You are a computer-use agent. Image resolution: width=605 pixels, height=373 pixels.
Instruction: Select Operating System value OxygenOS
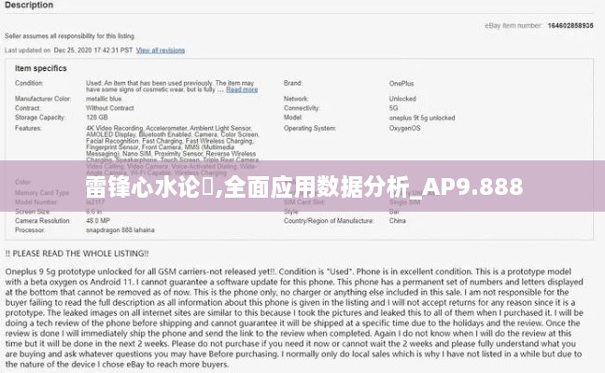[404, 128]
